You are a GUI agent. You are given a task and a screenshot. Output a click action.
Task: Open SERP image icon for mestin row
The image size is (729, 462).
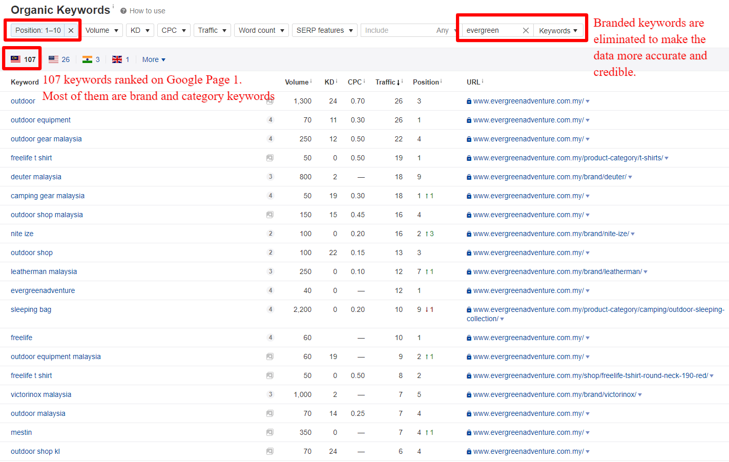[x=270, y=432]
